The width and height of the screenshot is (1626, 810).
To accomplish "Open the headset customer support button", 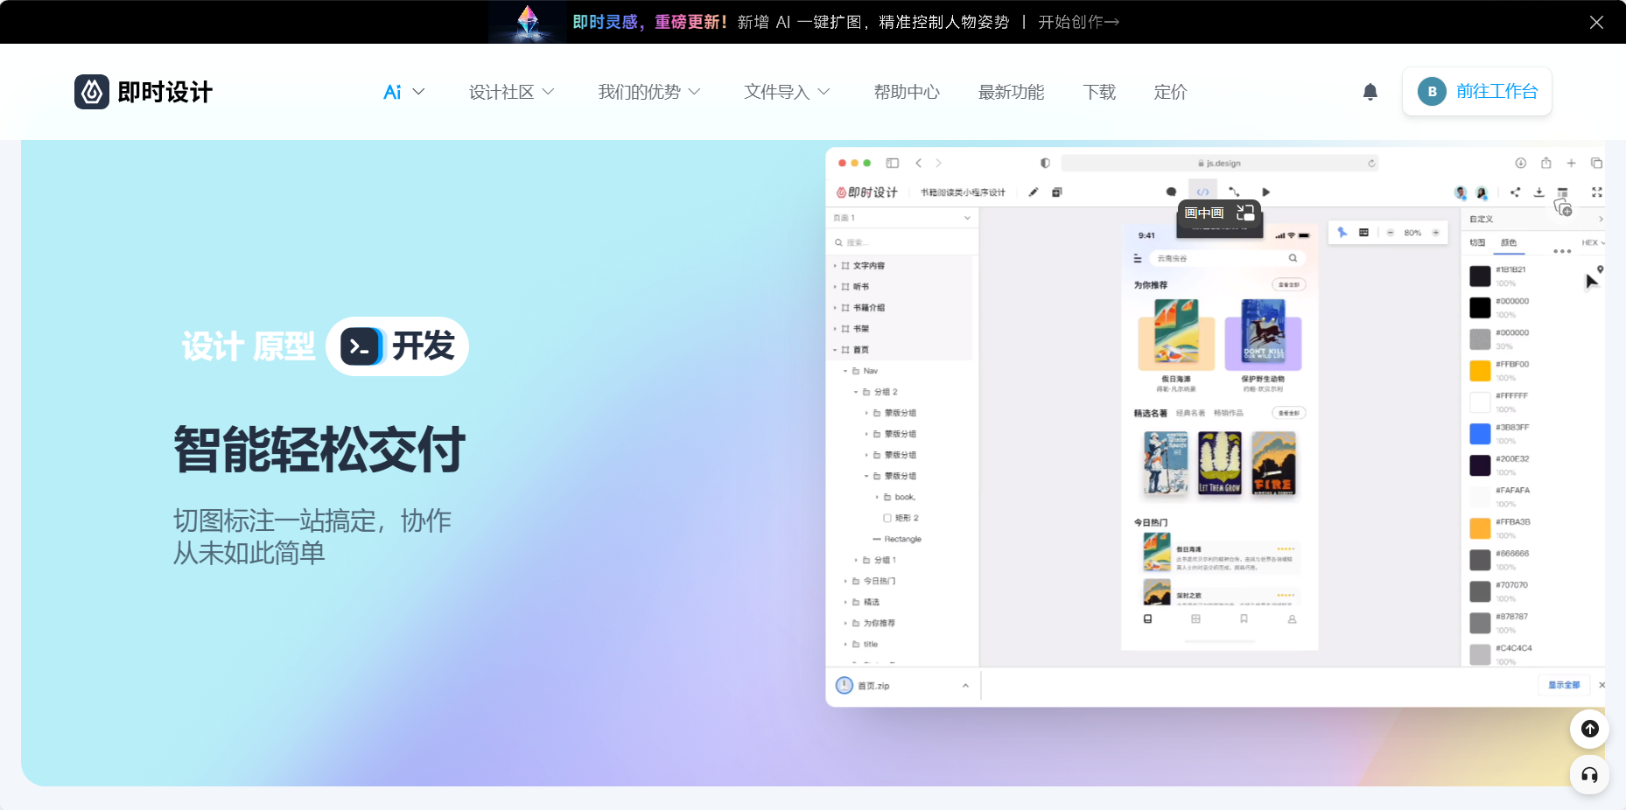I will (1590, 774).
